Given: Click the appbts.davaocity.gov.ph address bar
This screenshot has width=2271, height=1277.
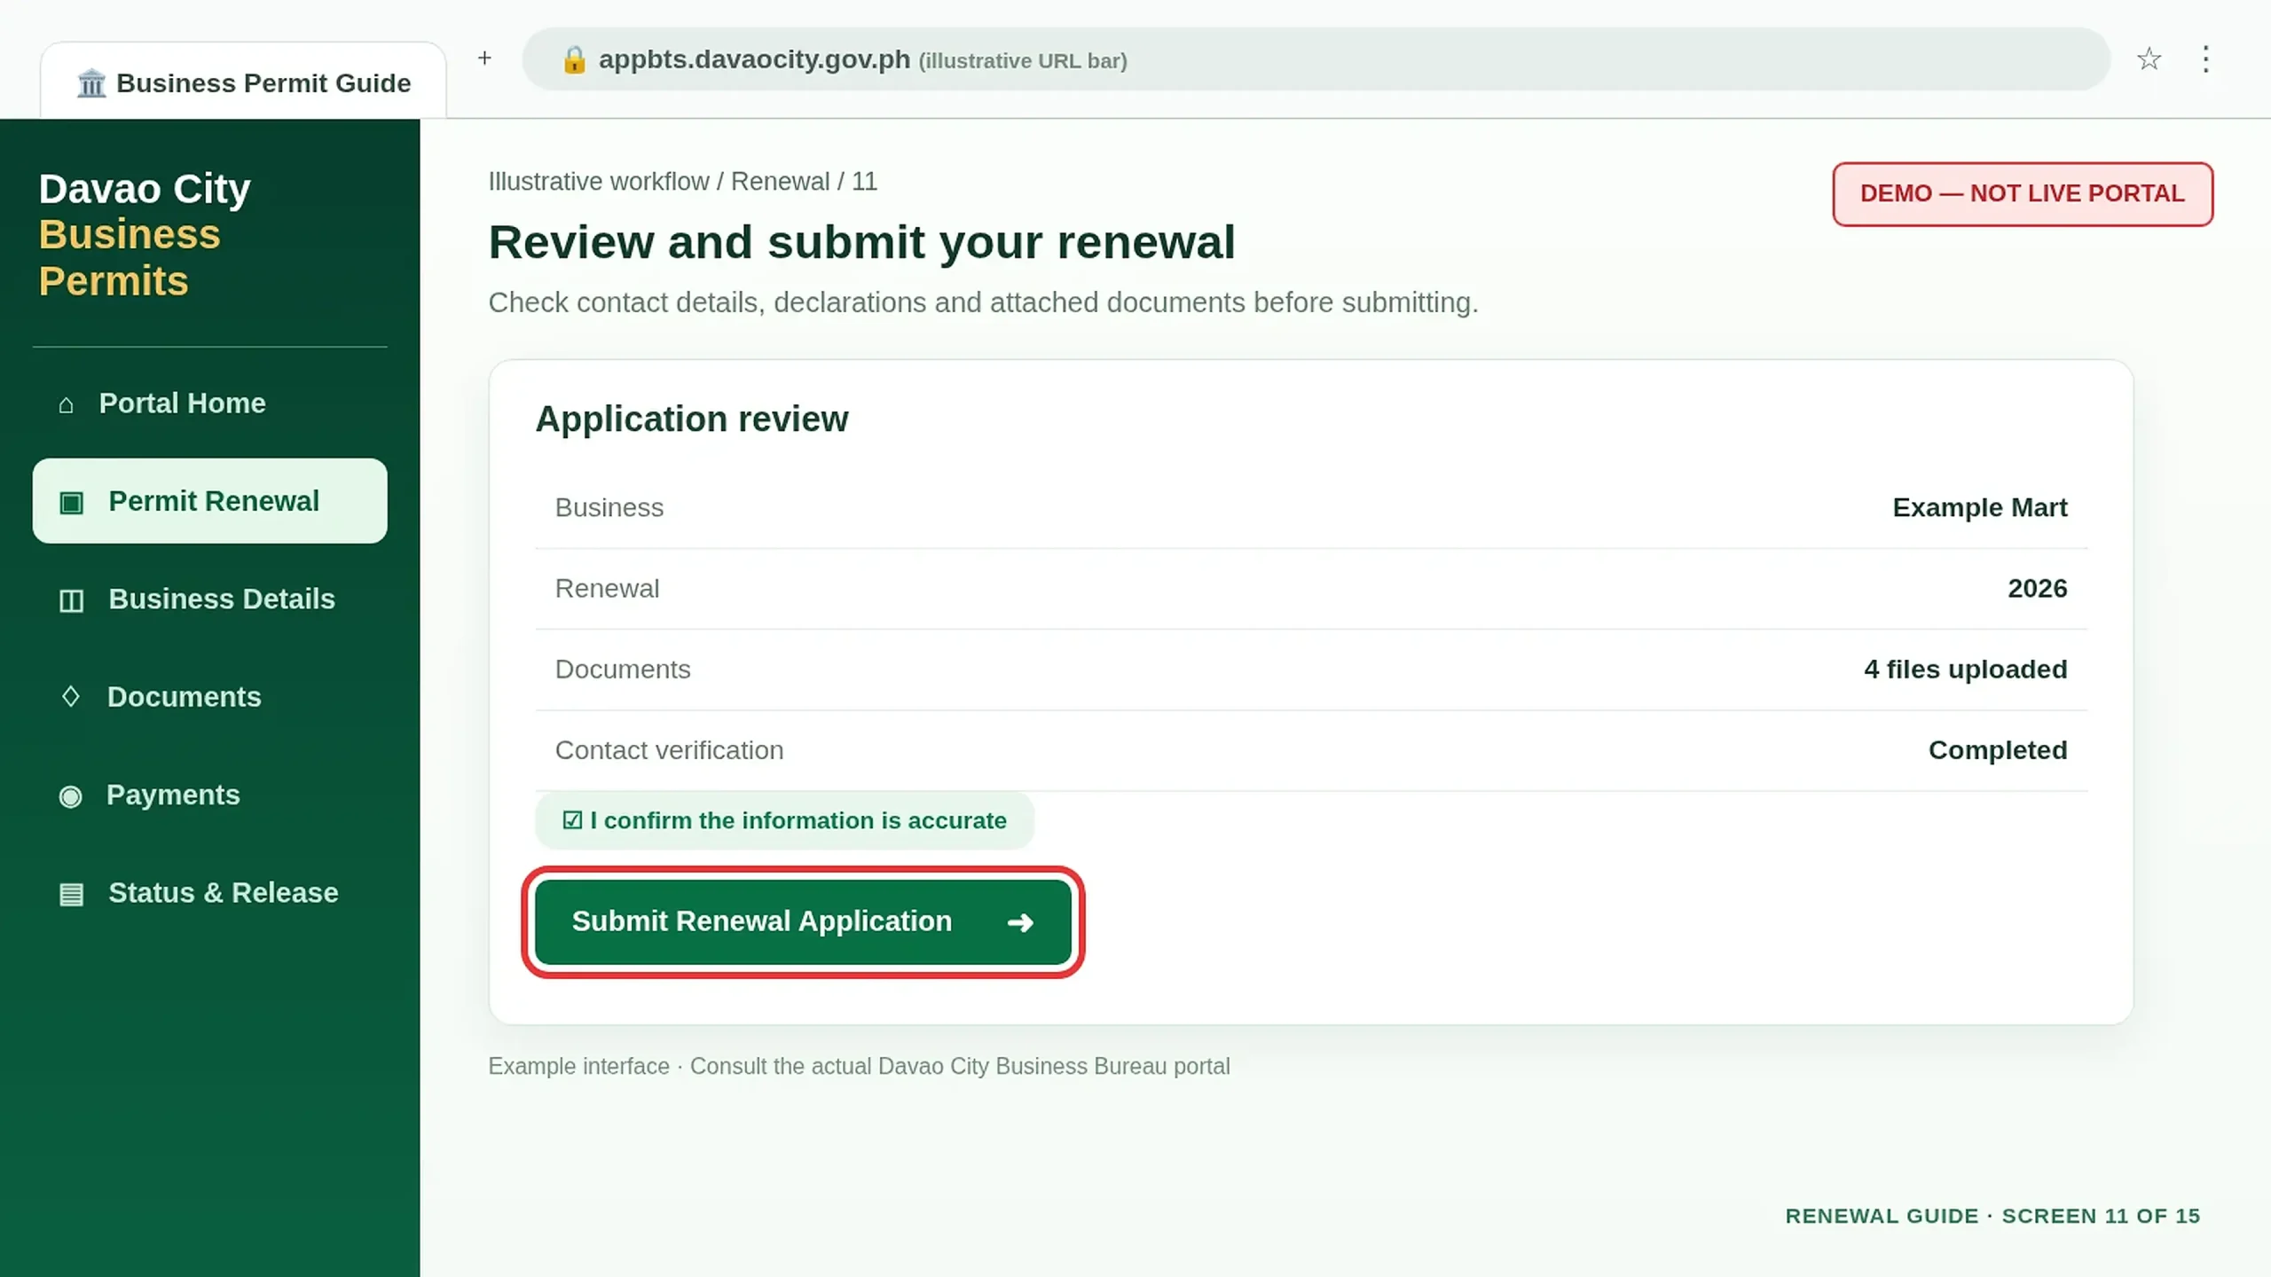Looking at the screenshot, I should (x=1316, y=59).
